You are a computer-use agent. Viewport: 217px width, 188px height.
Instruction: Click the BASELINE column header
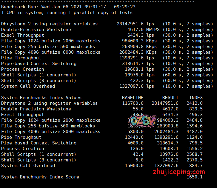tap(133, 98)
